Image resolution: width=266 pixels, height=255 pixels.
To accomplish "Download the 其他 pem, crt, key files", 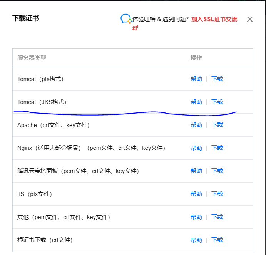I will tap(217, 217).
